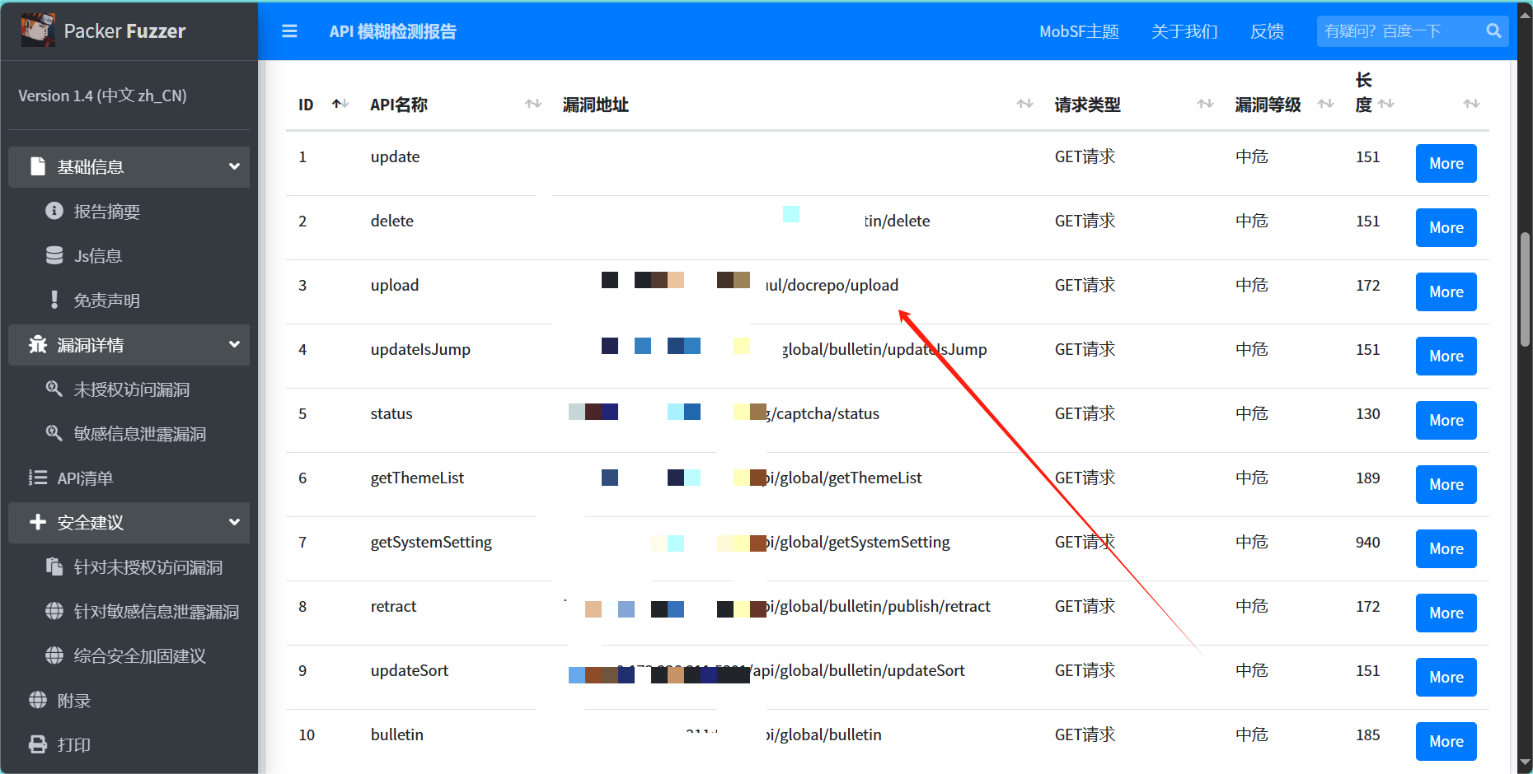Screen dimensions: 1533x774
Task: Click More button for getThemeList row
Action: pyautogui.click(x=1446, y=484)
